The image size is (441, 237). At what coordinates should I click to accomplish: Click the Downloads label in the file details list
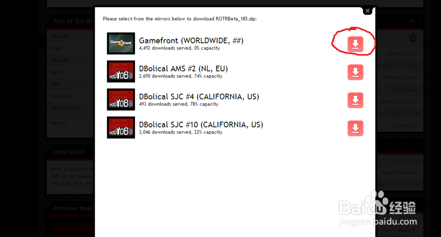63,96
